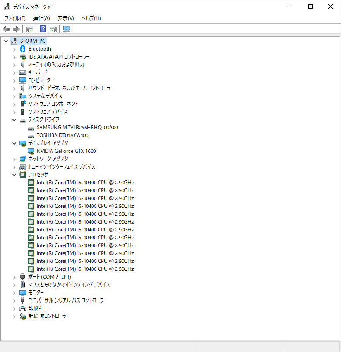Click the icon beside システム デバイス
Screen dimensions: 341x352
tap(23, 96)
